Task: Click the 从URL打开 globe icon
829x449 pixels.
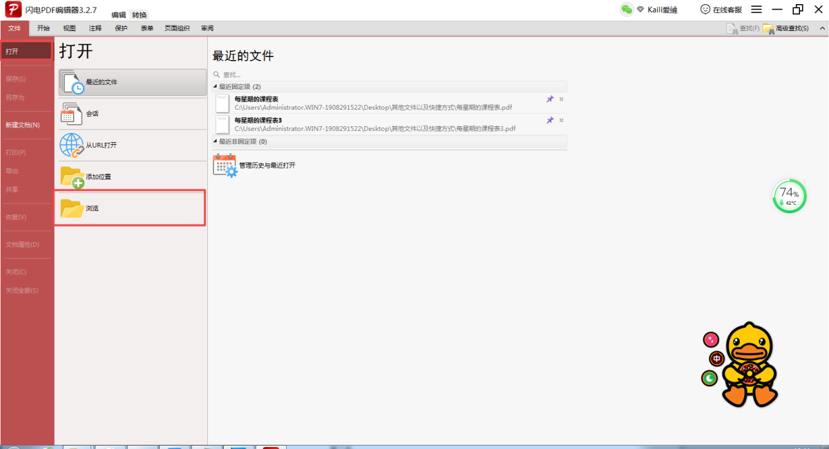Action: 72,145
